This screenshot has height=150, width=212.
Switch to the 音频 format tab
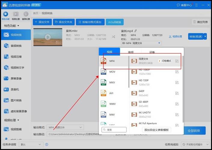click(131, 52)
